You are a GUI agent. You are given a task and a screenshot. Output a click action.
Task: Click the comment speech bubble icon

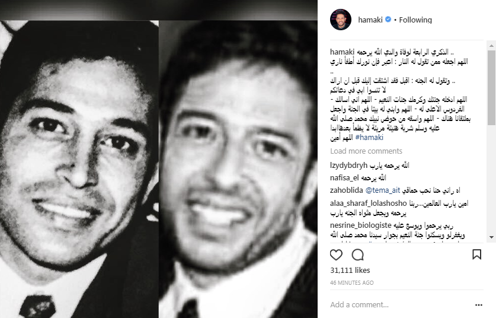[x=358, y=255]
